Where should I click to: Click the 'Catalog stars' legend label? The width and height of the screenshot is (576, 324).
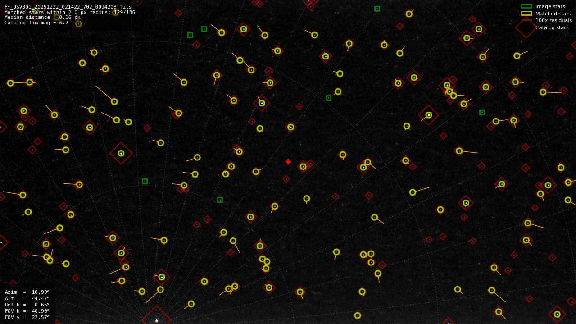coord(552,27)
